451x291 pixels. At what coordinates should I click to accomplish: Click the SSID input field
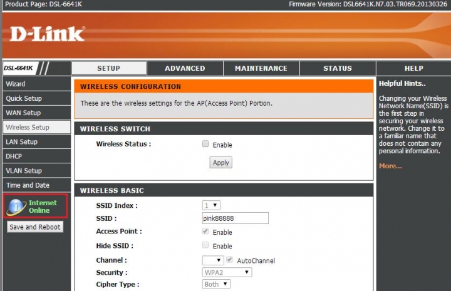coord(236,218)
